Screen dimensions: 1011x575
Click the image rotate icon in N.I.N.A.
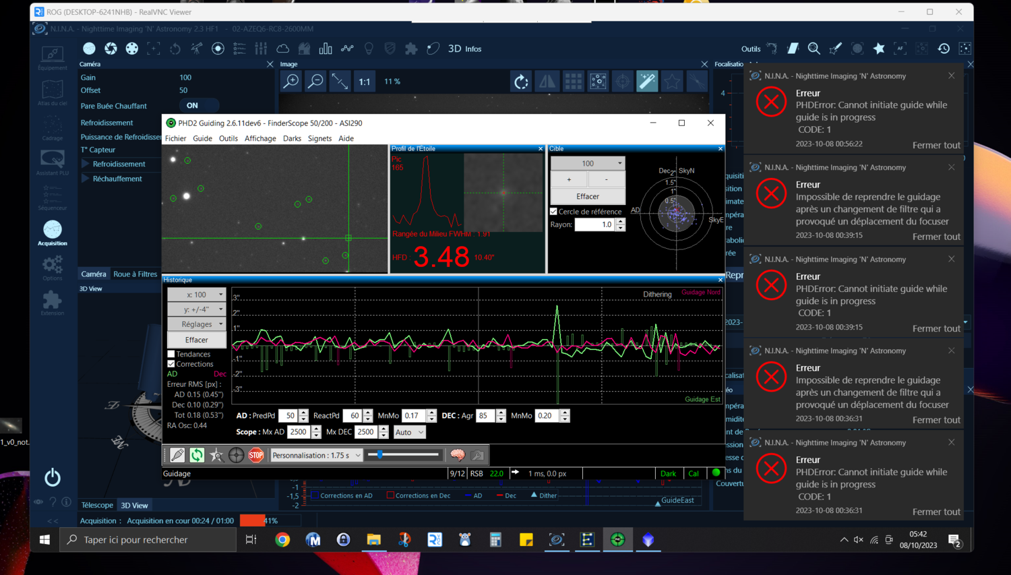(x=521, y=82)
